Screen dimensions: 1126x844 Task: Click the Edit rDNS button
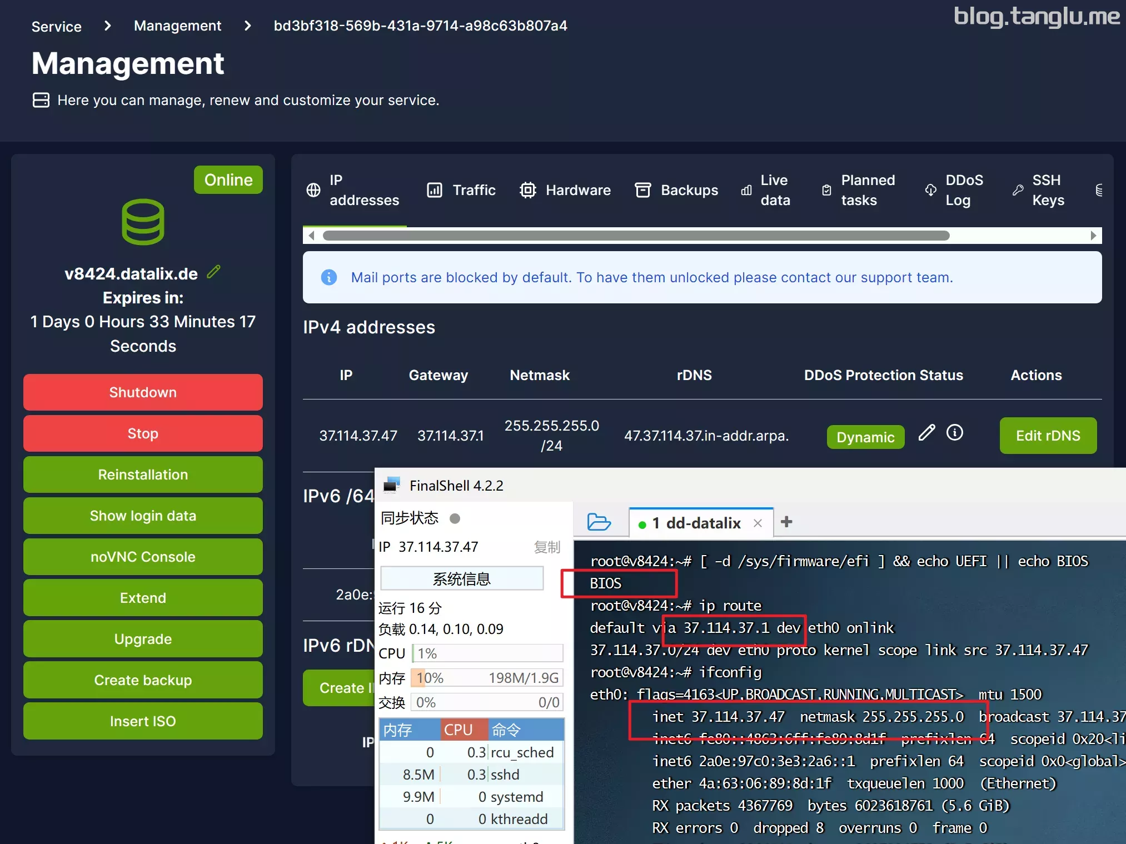(x=1048, y=436)
